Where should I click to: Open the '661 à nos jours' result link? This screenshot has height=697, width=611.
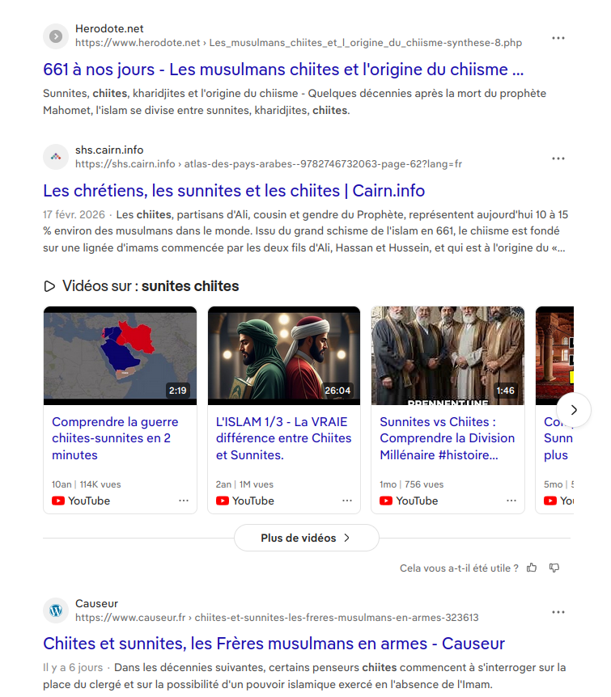tap(283, 70)
